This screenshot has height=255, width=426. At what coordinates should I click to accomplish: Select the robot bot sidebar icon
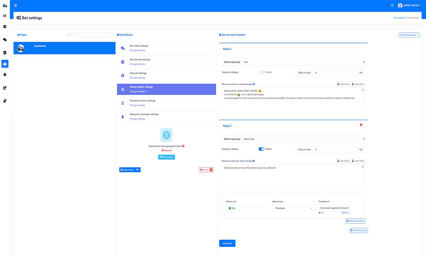point(5,63)
